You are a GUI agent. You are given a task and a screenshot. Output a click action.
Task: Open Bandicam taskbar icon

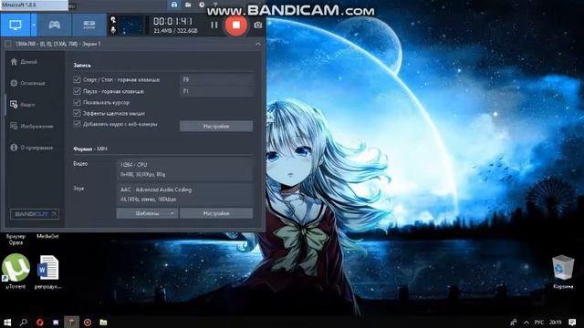click(88, 322)
